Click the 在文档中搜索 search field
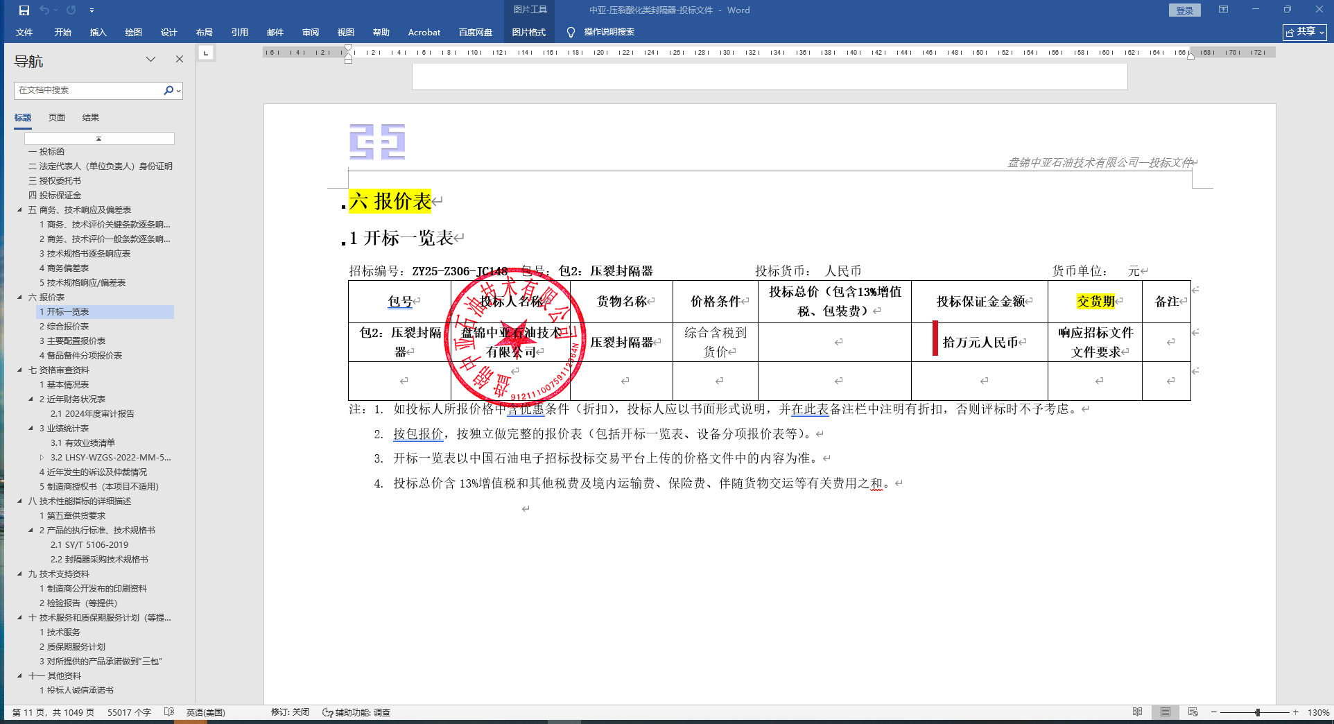1334x724 pixels. (89, 90)
